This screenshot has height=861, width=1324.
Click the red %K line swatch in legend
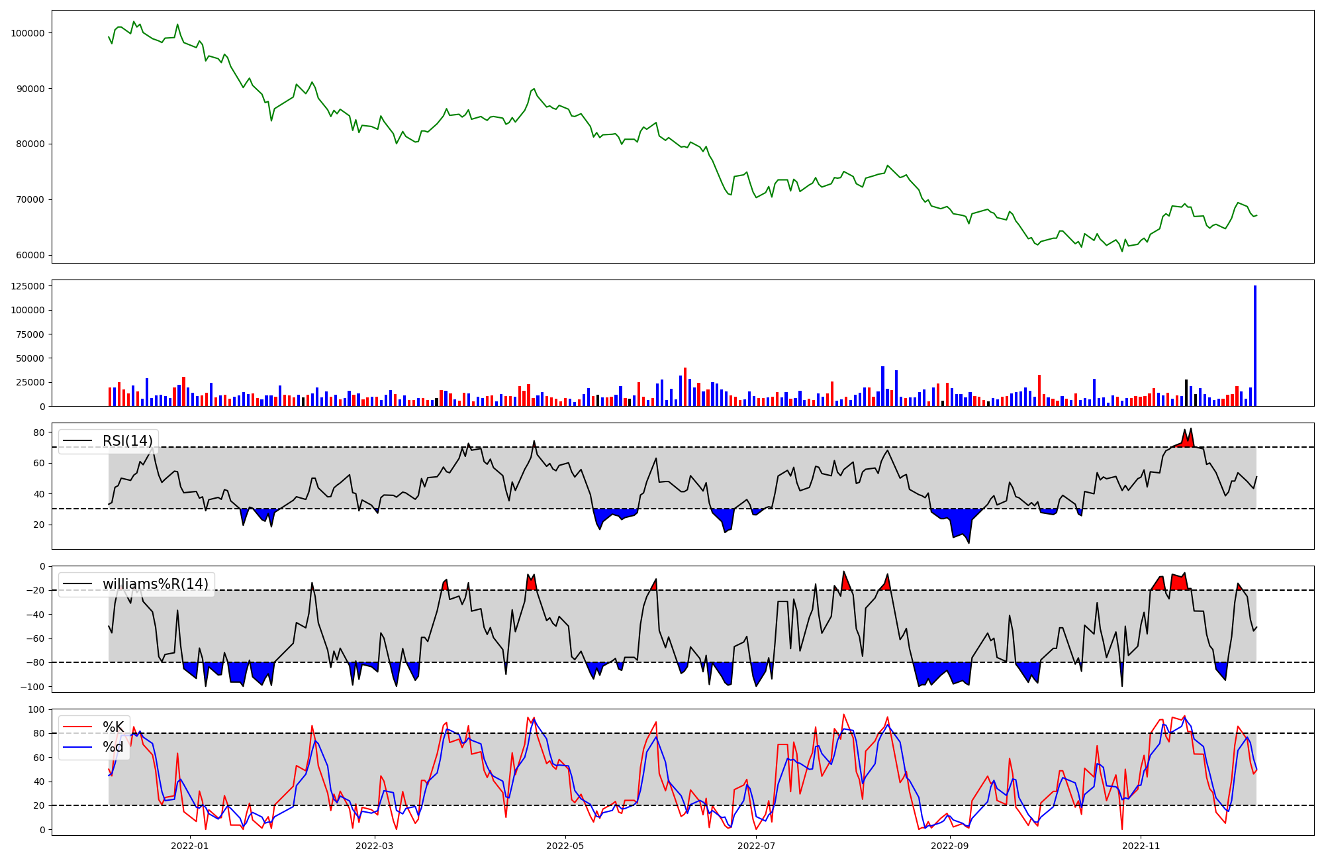tap(77, 727)
